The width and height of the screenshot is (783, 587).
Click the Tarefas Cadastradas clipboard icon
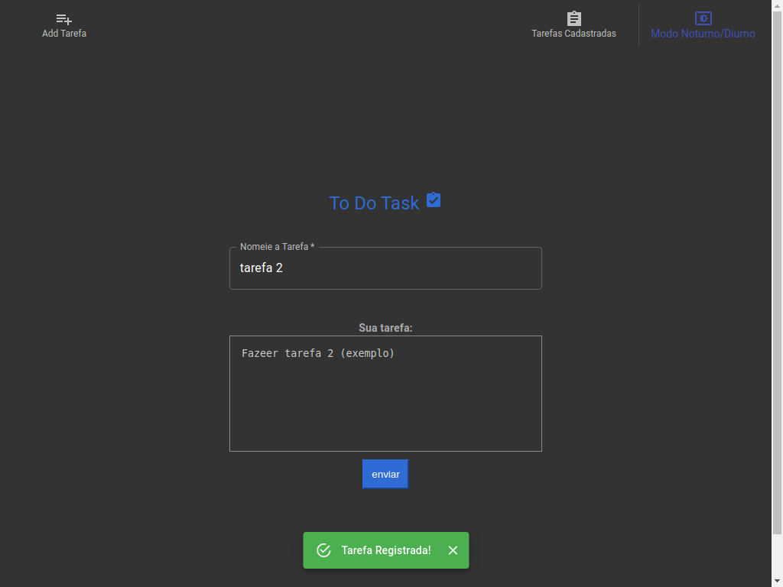tap(573, 17)
